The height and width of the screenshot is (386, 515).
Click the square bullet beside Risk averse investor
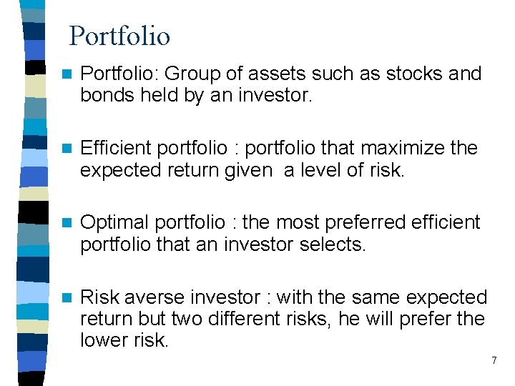[67, 297]
